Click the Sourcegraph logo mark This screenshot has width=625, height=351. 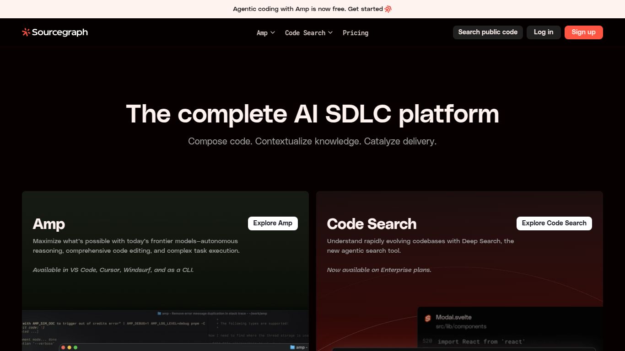(26, 32)
